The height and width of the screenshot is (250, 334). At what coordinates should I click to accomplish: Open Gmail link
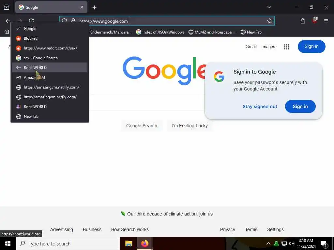tap(251, 47)
